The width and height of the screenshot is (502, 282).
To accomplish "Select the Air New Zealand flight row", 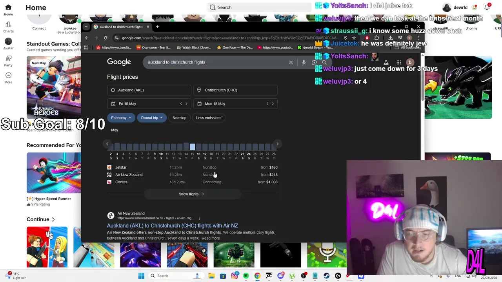I will coord(192,175).
